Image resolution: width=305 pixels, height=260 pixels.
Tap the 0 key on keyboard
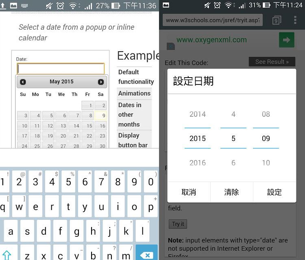(x=151, y=182)
